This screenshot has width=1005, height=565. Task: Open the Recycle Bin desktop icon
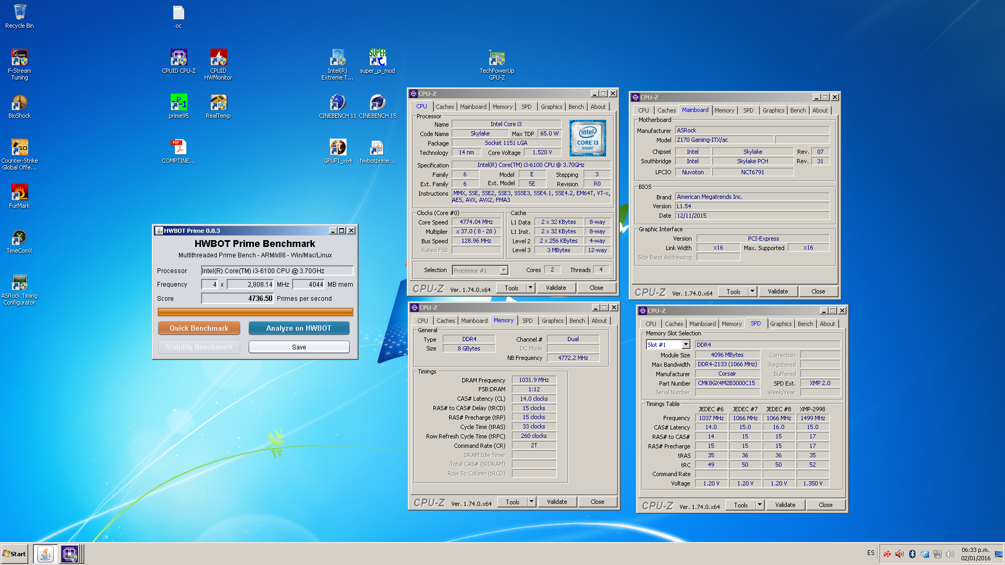click(19, 16)
